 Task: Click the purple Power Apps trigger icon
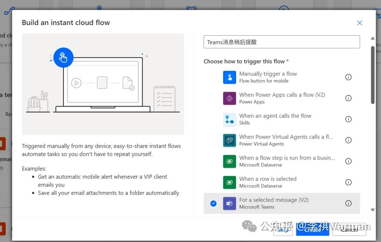tap(229, 98)
